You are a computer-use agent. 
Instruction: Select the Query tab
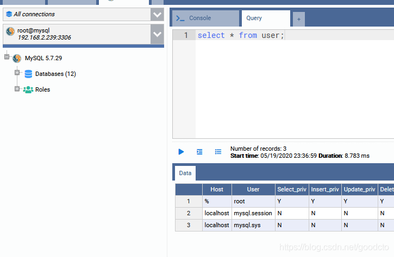click(x=266, y=18)
